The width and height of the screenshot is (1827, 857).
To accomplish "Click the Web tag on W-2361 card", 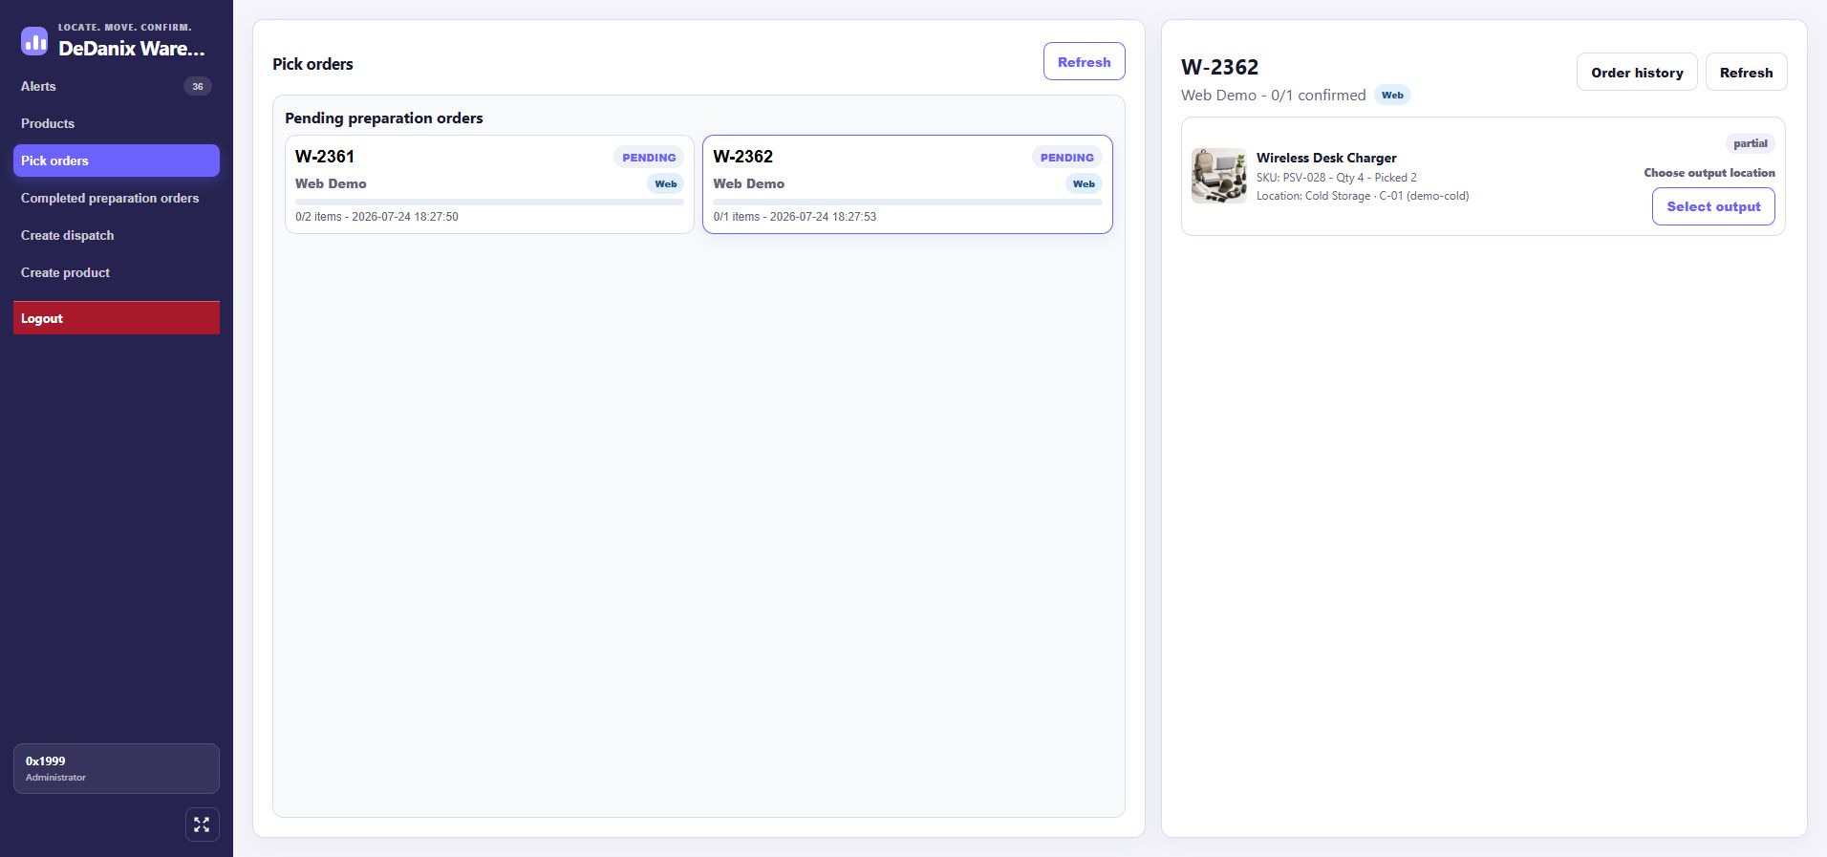I will click(666, 183).
